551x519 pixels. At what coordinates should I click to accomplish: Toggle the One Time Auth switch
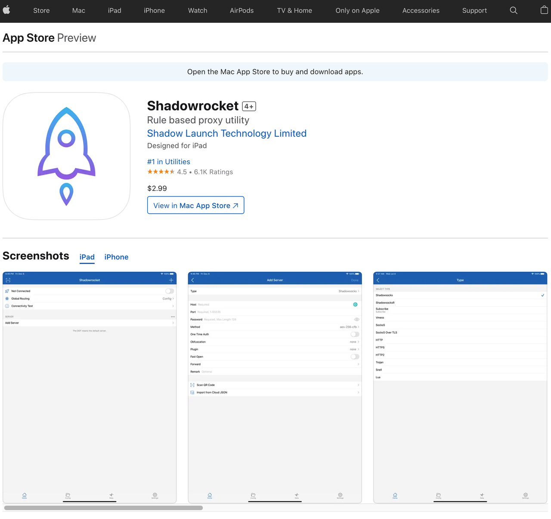[x=355, y=334]
